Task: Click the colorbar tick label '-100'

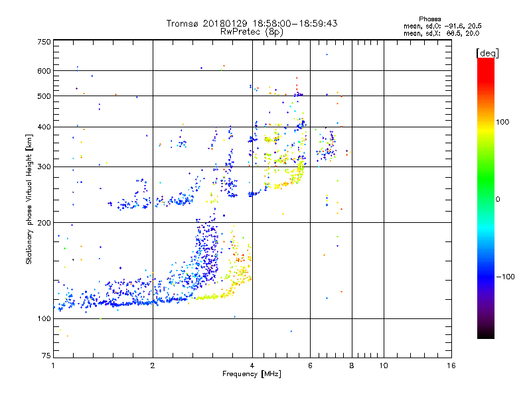Action: (505, 277)
